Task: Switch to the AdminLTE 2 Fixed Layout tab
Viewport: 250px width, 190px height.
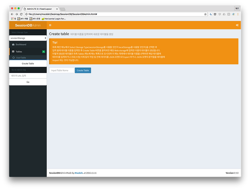Action: [x=41, y=9]
